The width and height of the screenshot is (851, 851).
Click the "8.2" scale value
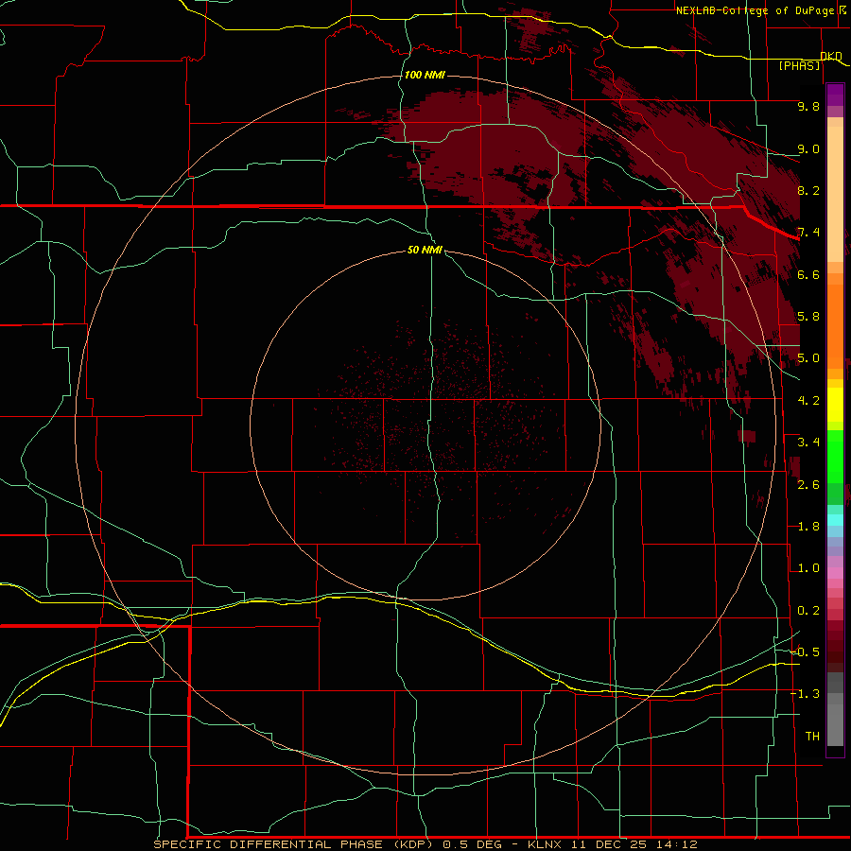click(x=808, y=190)
